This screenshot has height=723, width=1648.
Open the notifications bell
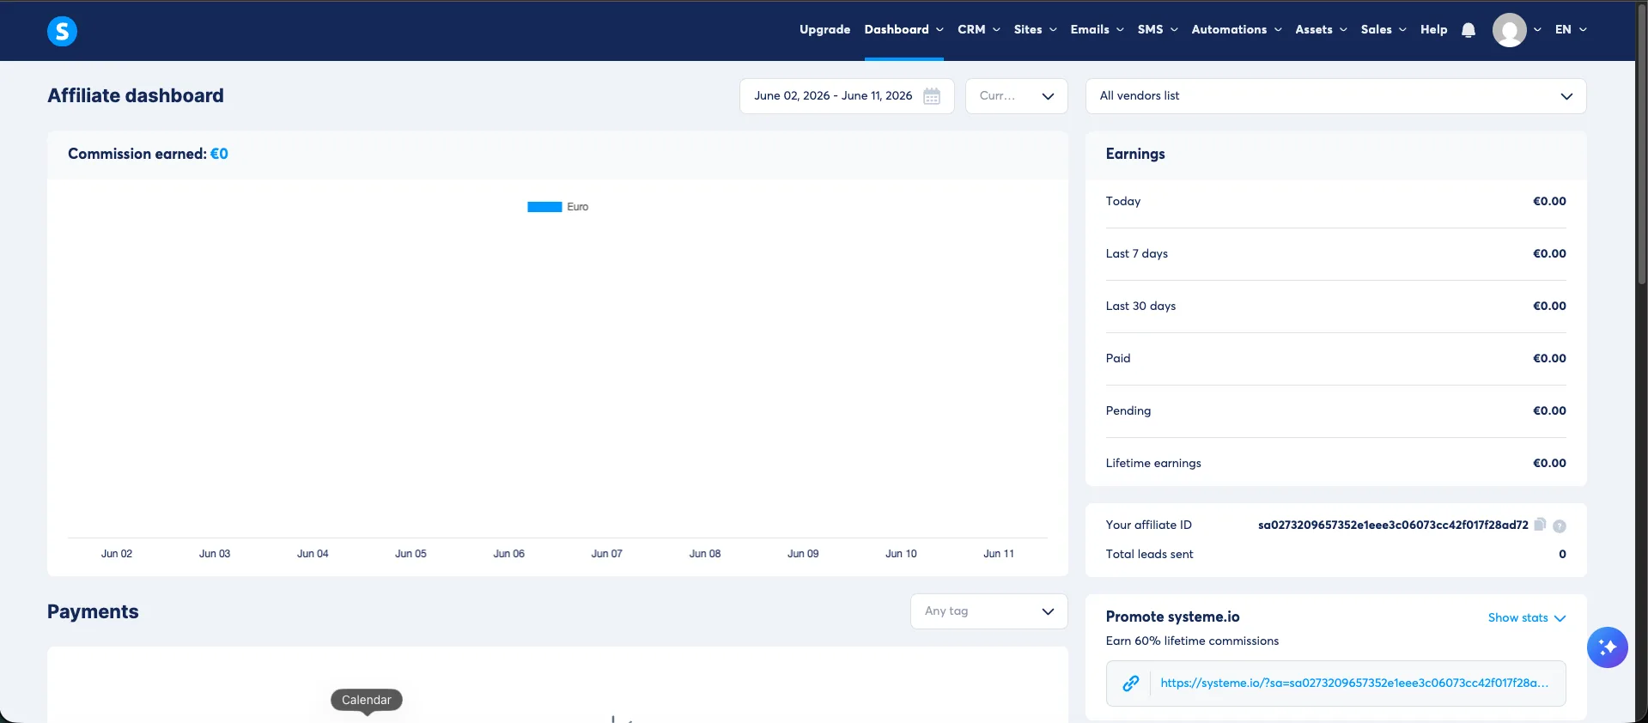pos(1469,30)
